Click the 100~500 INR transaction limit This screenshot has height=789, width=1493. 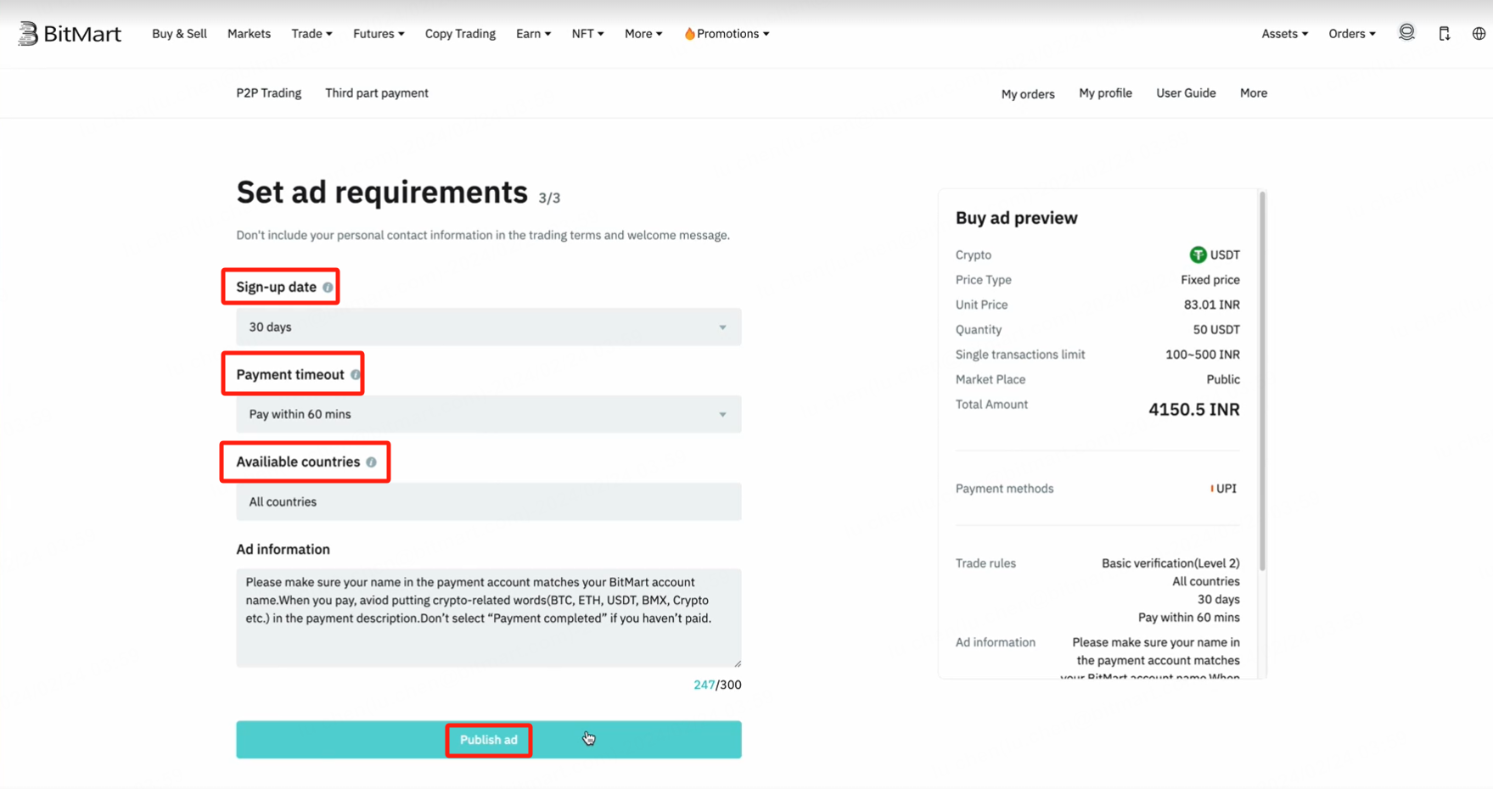pyautogui.click(x=1202, y=355)
